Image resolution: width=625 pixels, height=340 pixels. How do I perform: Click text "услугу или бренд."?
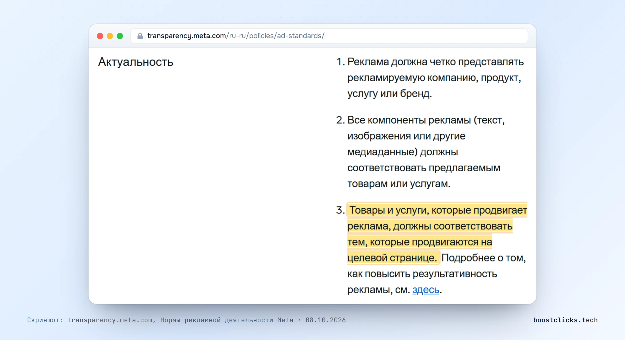click(x=390, y=94)
